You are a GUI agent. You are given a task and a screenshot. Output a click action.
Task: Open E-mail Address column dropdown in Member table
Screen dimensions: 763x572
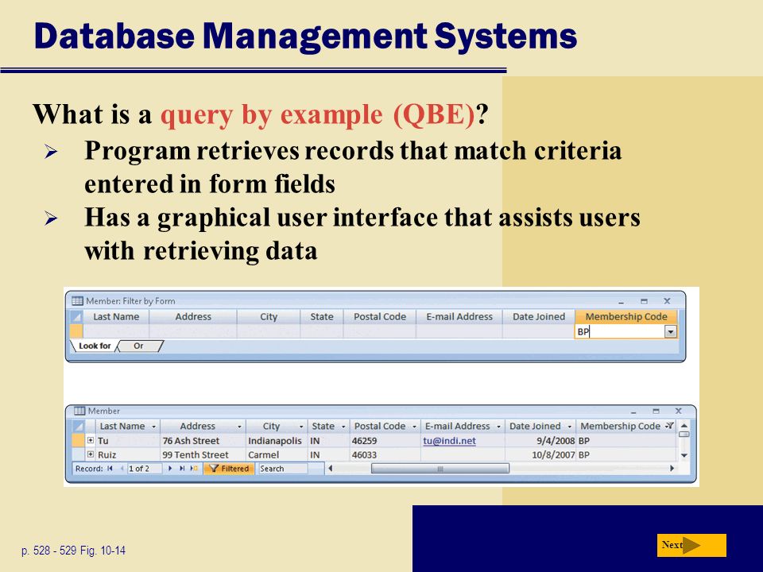498,427
